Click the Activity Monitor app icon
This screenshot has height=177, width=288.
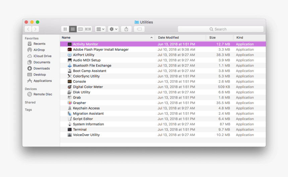(70, 44)
